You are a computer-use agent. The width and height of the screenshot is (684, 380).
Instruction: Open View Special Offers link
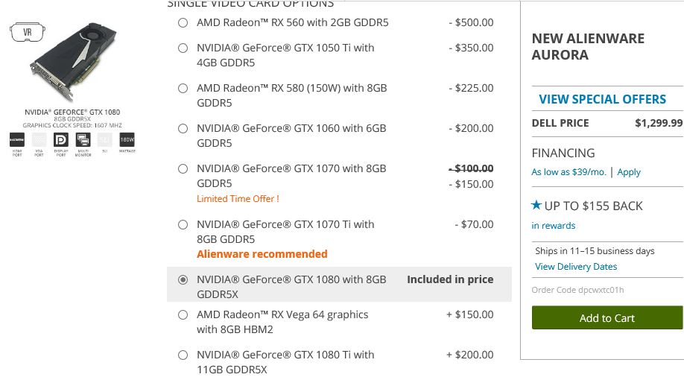pyautogui.click(x=602, y=99)
